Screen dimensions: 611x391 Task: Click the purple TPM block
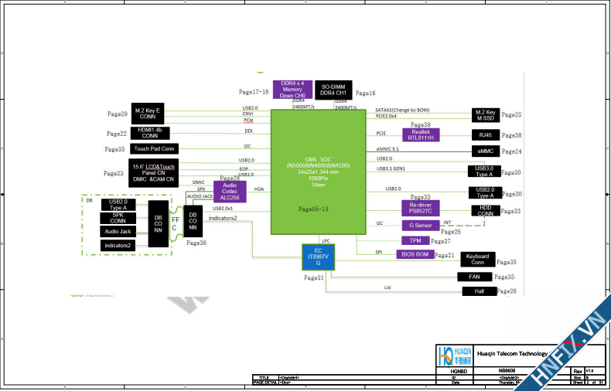pos(415,240)
